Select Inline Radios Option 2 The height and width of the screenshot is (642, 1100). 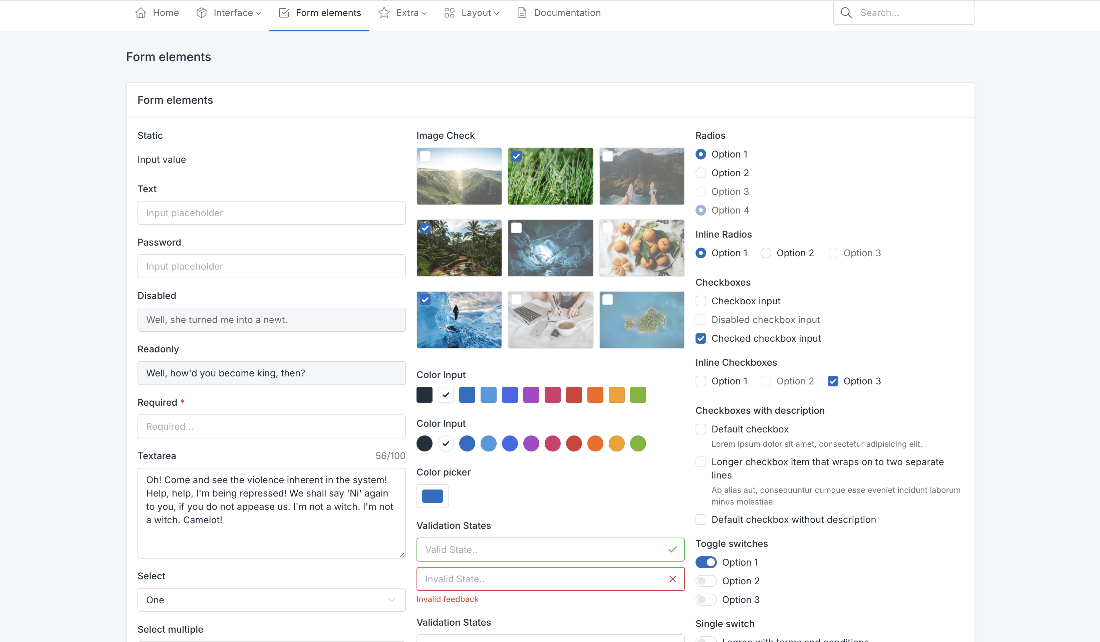click(766, 253)
